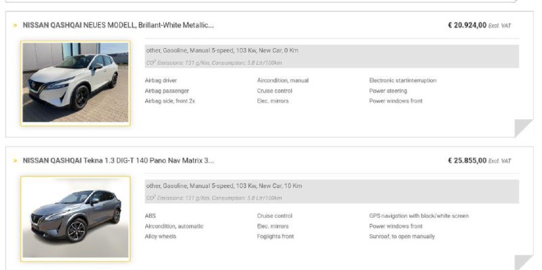Click the folded page corner of the white Qashqai listing

523,128
